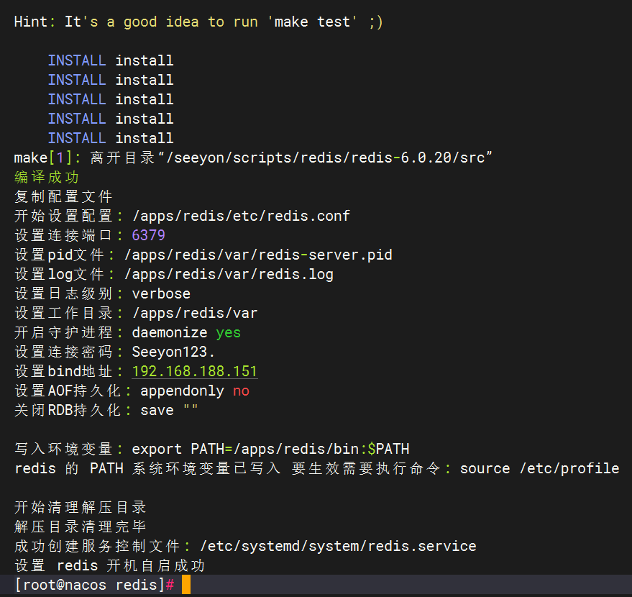Click the green 编译成功 message
Image resolution: width=632 pixels, height=597 pixels.
coord(47,177)
